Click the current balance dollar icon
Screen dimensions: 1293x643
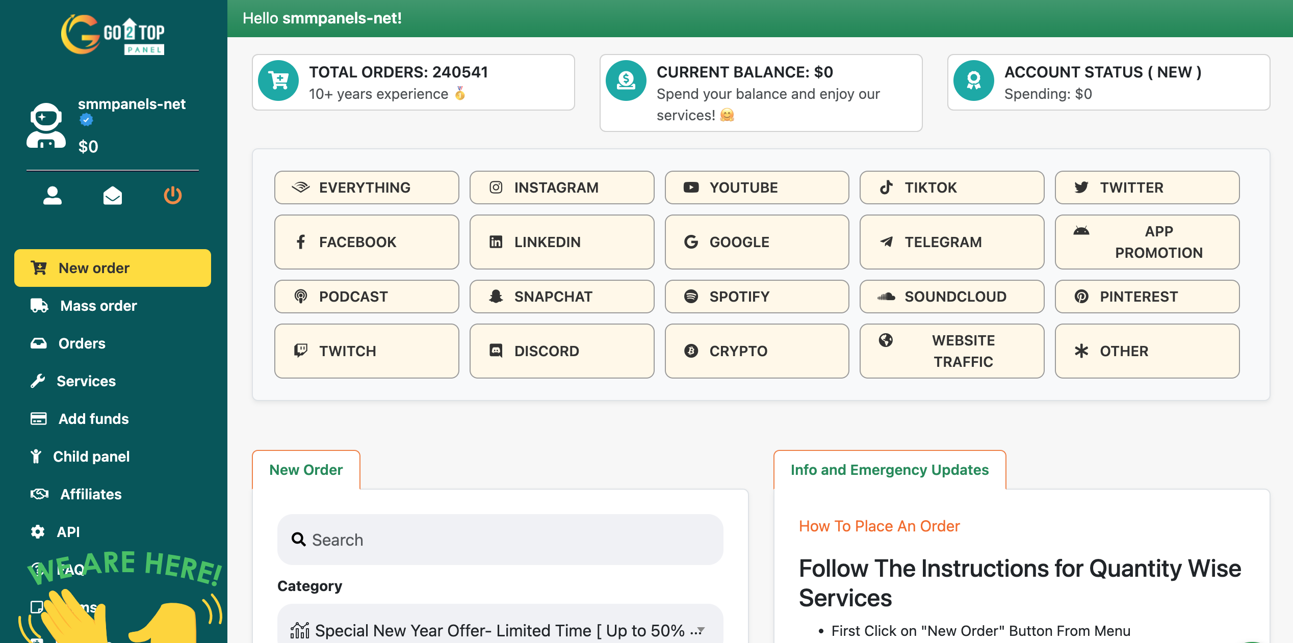coord(626,81)
